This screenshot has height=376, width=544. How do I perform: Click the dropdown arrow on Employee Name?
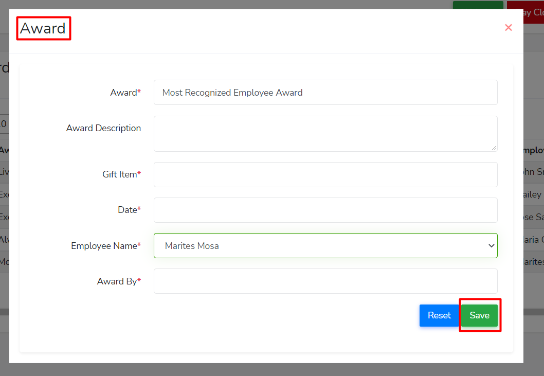[x=491, y=246]
